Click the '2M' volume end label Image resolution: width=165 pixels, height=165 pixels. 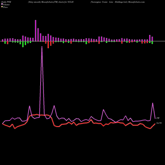coord(158,118)
